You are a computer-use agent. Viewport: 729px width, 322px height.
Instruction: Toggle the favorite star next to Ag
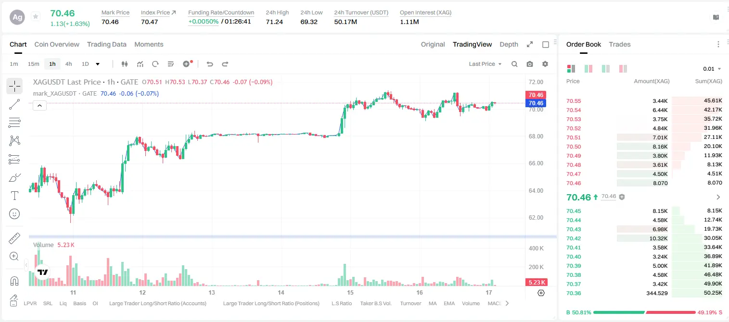[36, 17]
